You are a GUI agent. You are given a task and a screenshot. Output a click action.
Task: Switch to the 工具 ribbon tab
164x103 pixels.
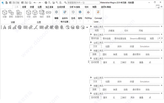pos(16,7)
